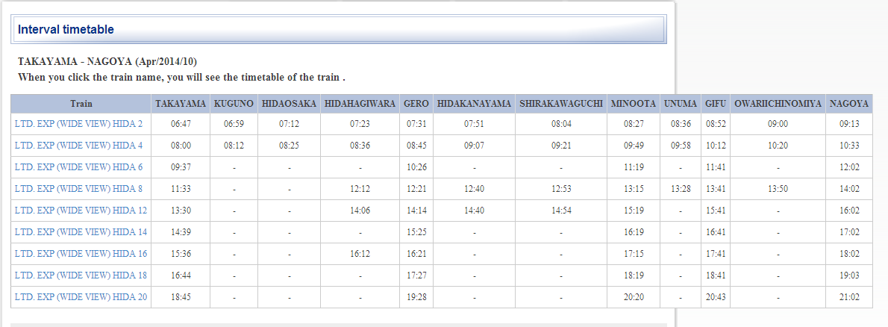This screenshot has width=888, height=327.
Task: Select the 09:37 Takayama departure cell
Action: 181,167
